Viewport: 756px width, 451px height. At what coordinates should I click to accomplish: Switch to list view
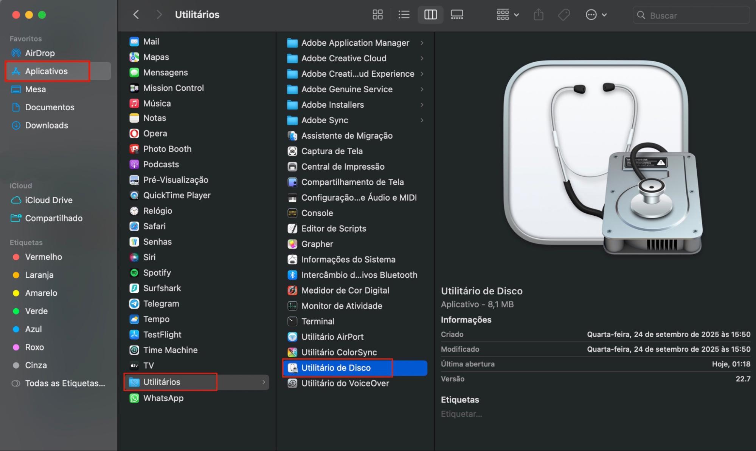coord(404,14)
